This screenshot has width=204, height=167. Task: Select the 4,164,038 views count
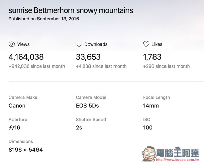[26, 57]
